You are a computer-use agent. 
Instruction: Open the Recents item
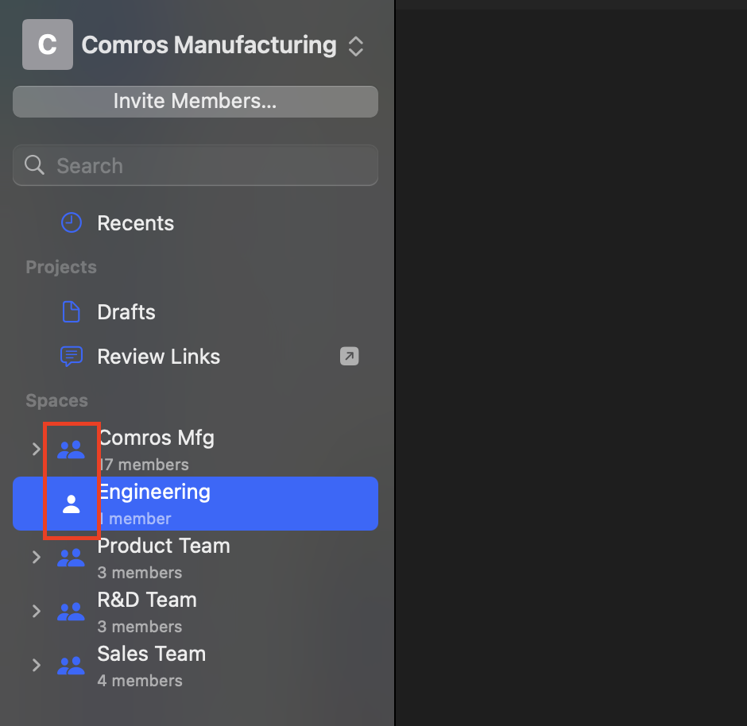click(195, 222)
